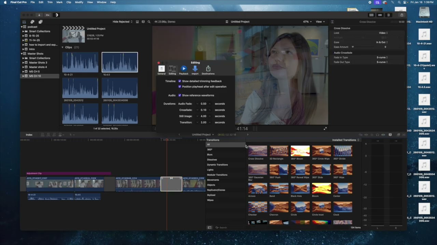437x245 pixels.
Task: Click the import media arrow button
Action: click(x=39, y=15)
